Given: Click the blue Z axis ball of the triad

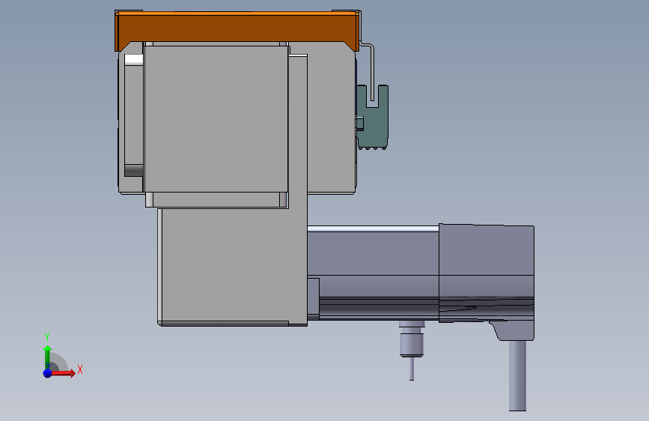Looking at the screenshot, I should tap(47, 373).
